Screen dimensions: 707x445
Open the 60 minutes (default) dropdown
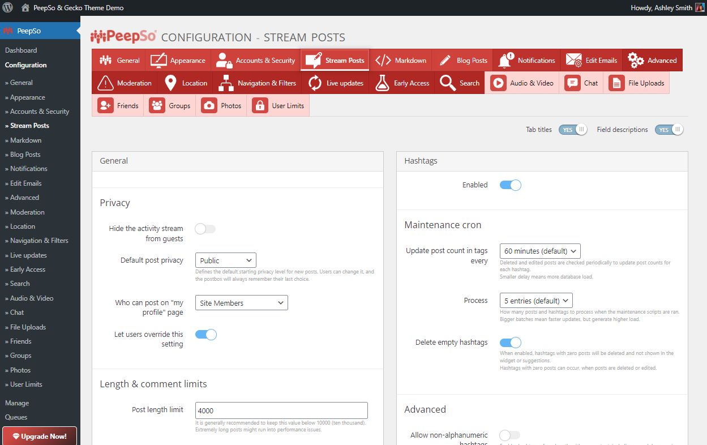pos(540,251)
